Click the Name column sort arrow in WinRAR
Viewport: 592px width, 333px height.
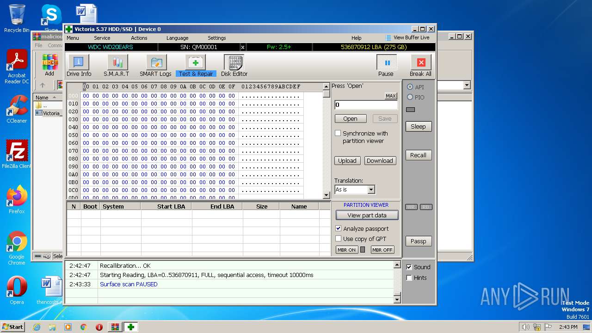tap(55, 98)
